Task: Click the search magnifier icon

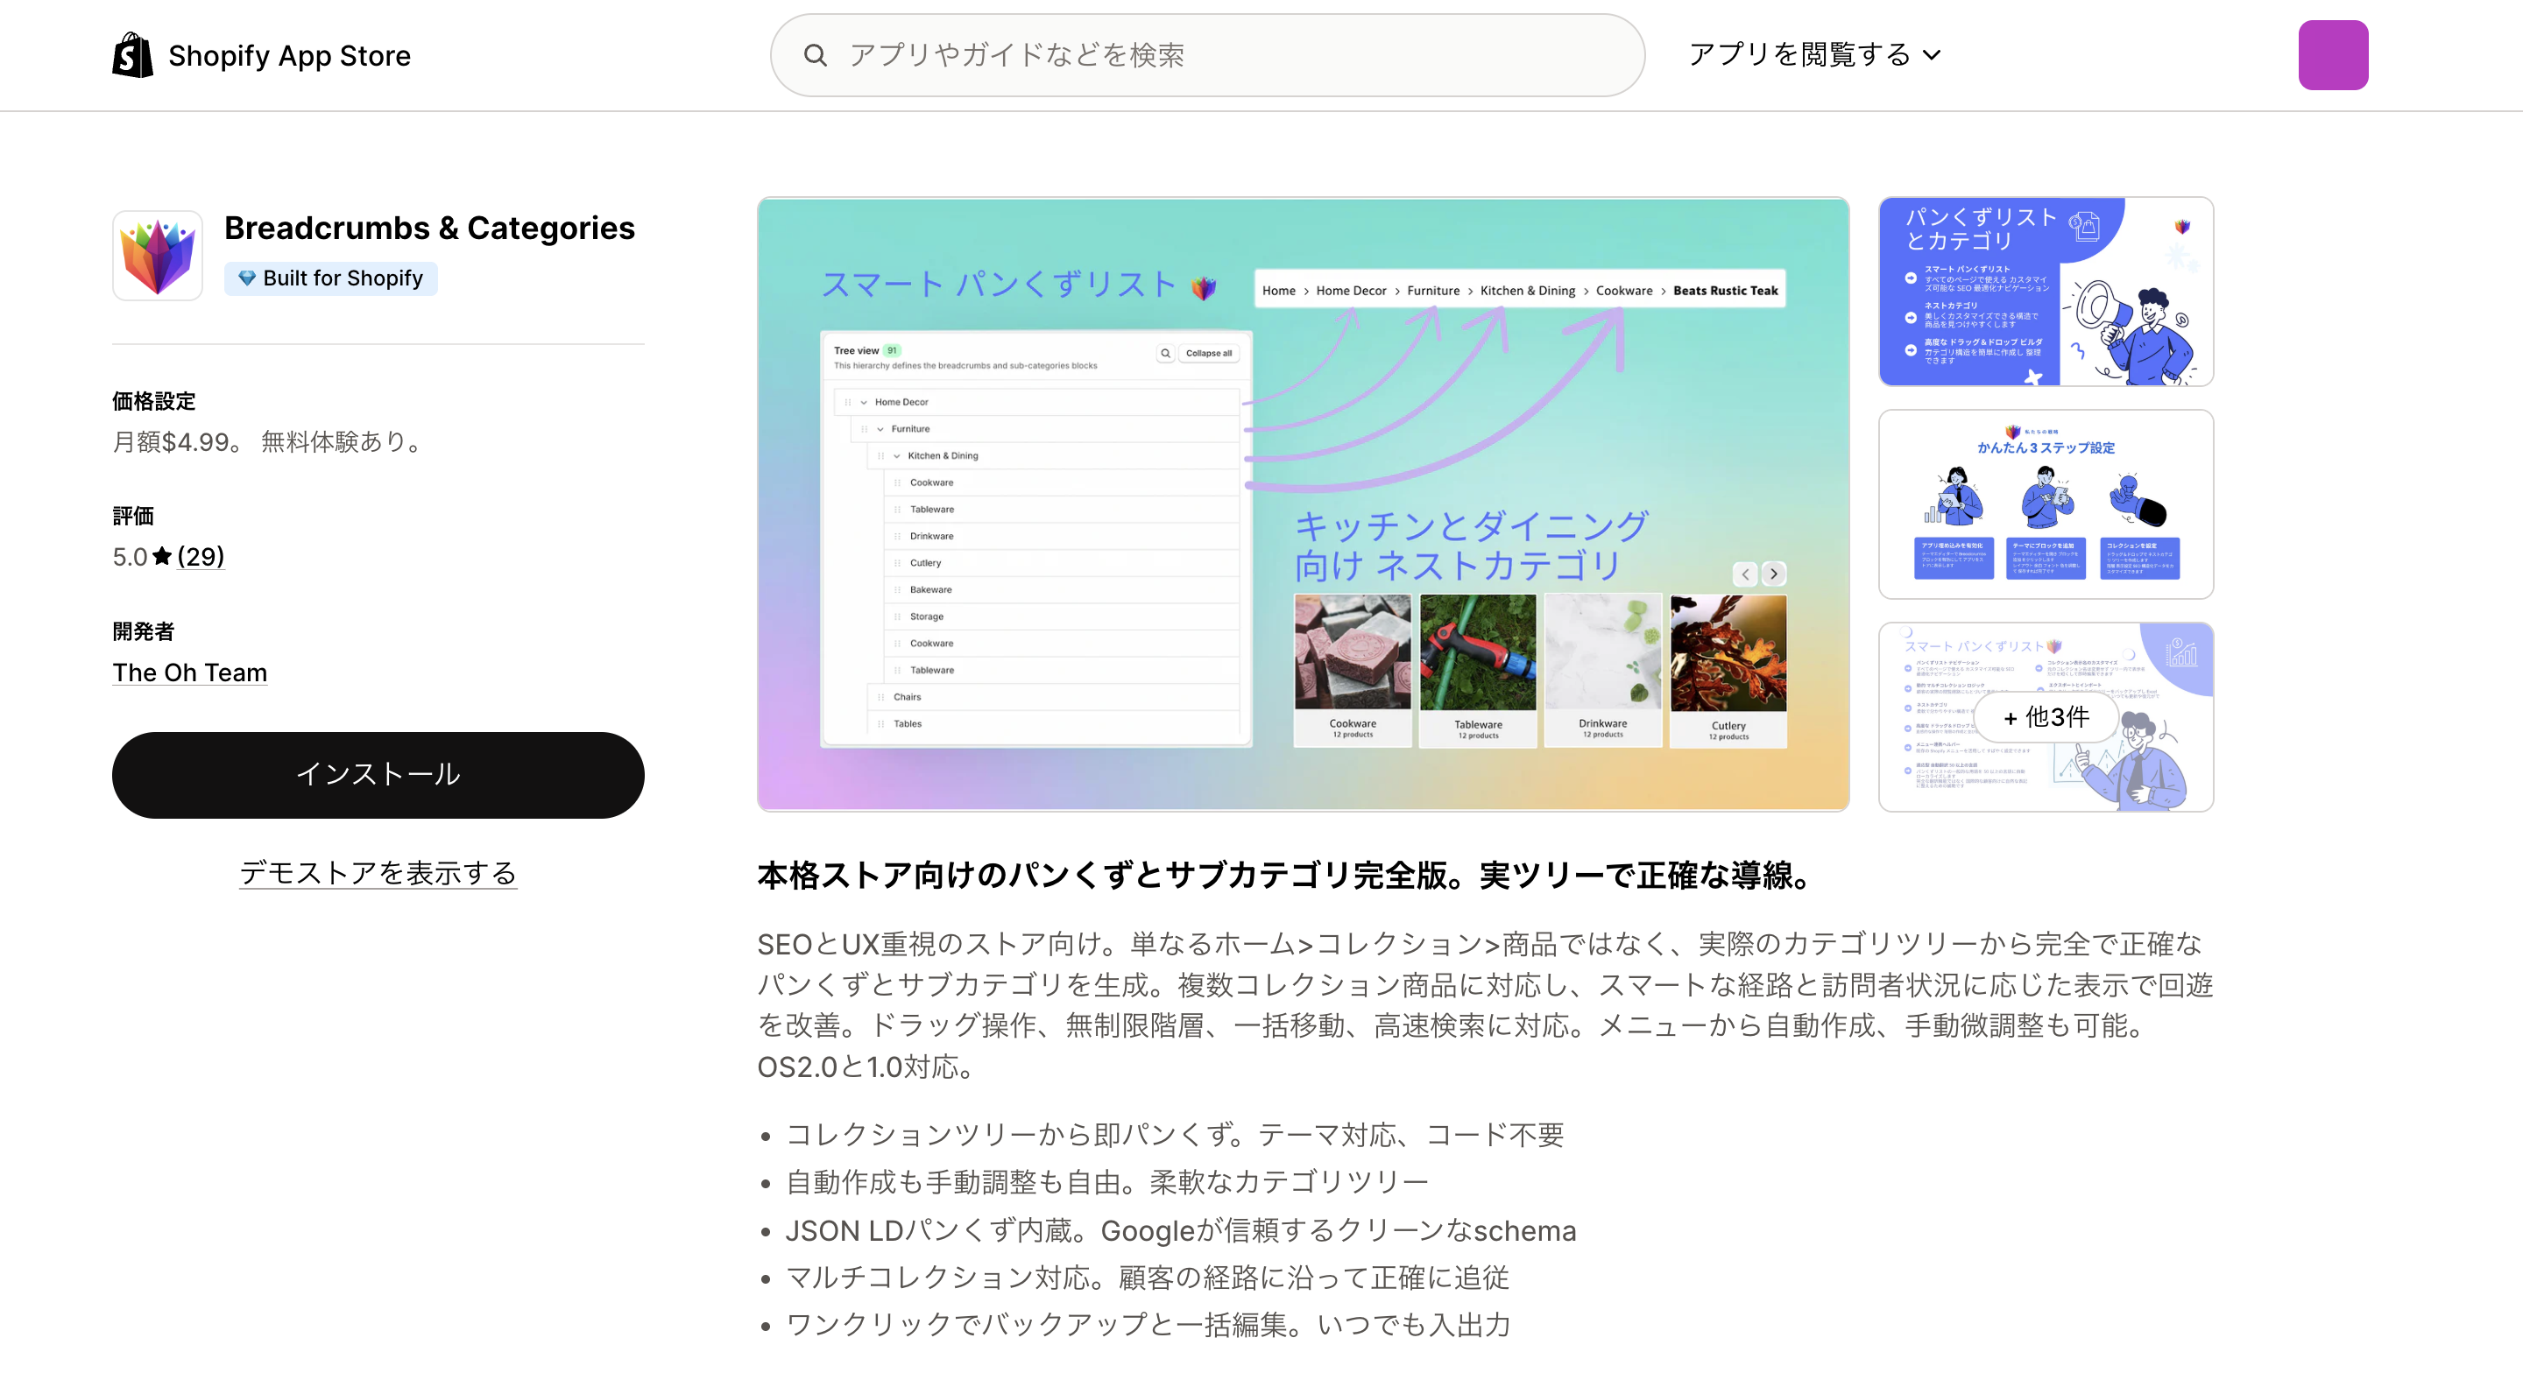Action: [815, 56]
